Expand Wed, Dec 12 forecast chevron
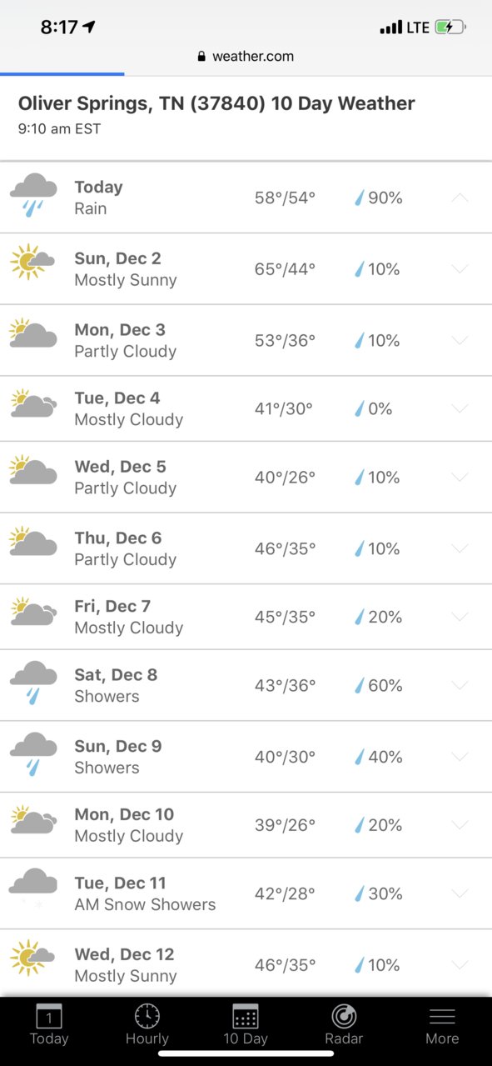The height and width of the screenshot is (1066, 492). point(460,965)
